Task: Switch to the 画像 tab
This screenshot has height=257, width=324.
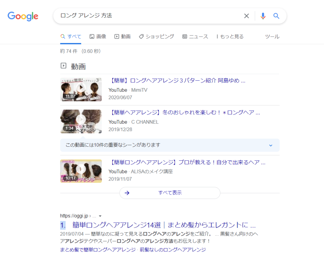Action: click(x=98, y=37)
